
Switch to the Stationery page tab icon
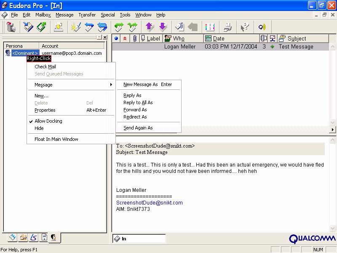pyautogui.click(x=44, y=237)
